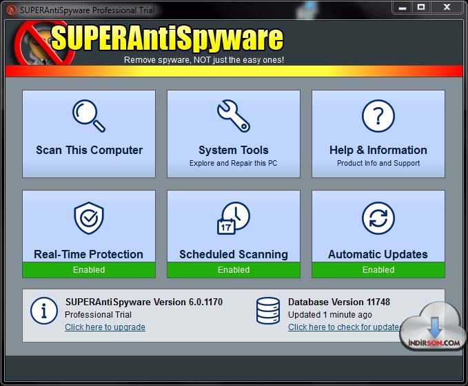
Task: Follow the Click here to upgrade link
Action: coord(105,327)
